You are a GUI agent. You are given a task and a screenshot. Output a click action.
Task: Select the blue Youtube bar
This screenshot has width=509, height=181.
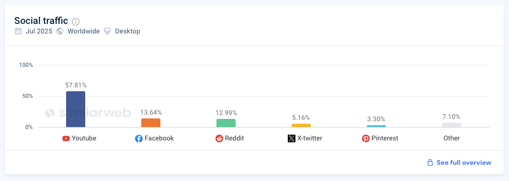click(x=76, y=109)
